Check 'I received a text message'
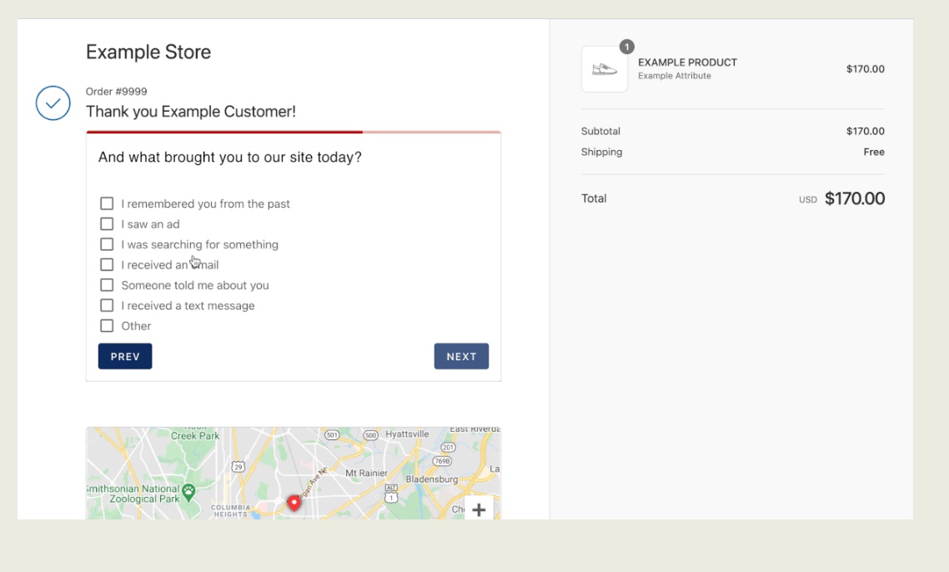 [x=107, y=305]
